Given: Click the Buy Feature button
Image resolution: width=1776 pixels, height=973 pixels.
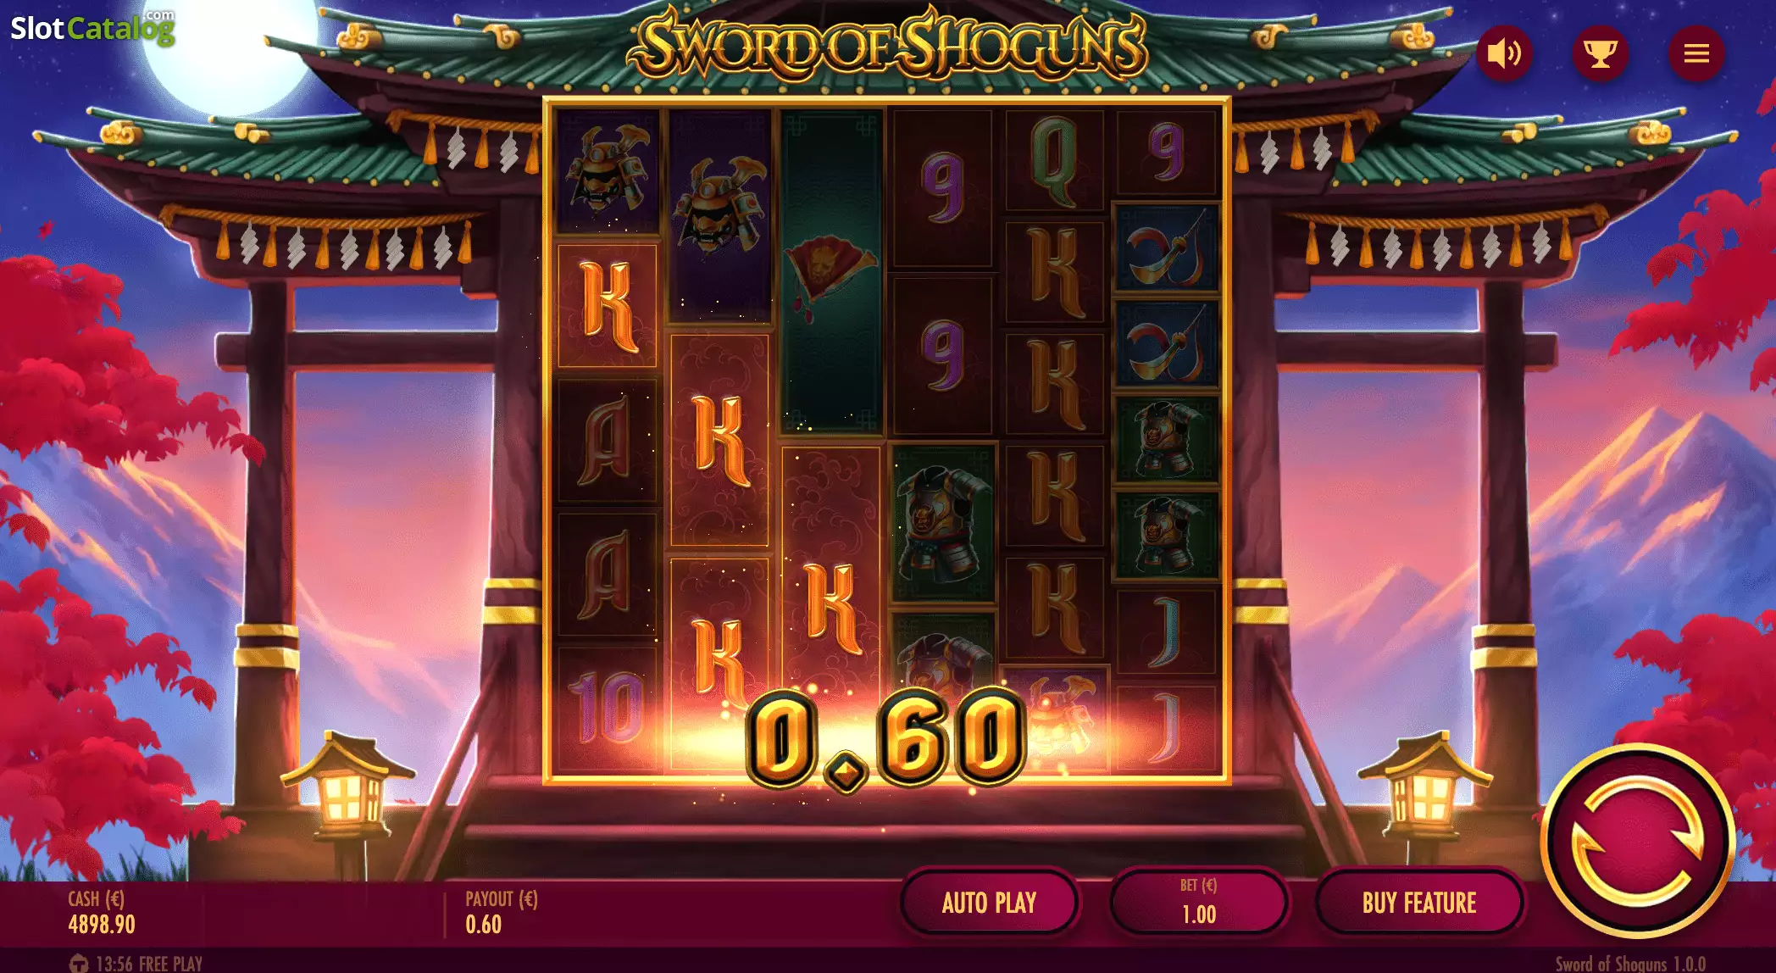Looking at the screenshot, I should click(1419, 903).
